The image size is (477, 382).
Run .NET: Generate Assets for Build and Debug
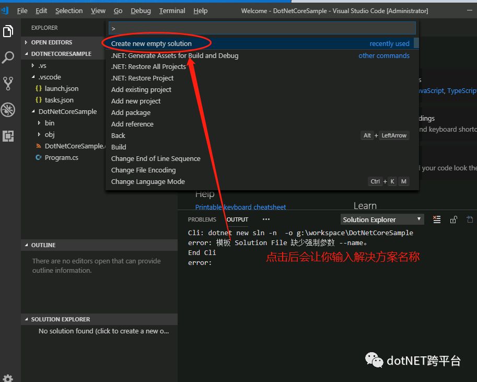[262, 56]
